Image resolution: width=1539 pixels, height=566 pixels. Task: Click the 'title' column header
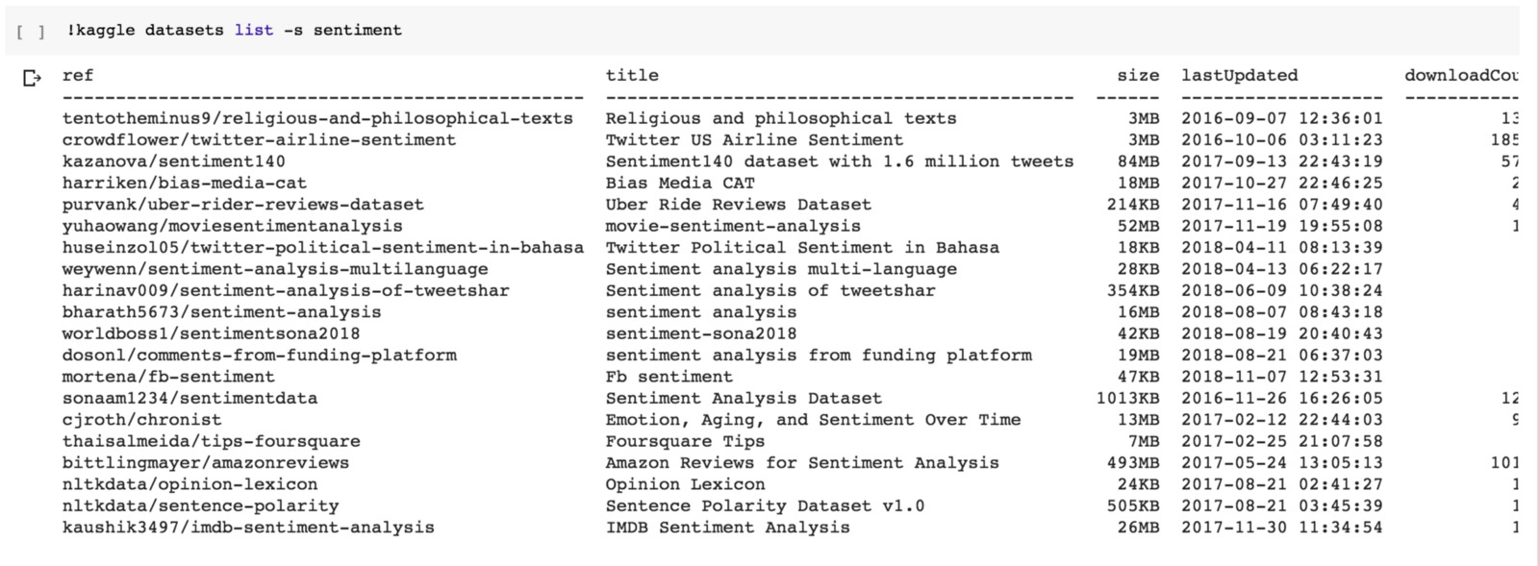(632, 75)
